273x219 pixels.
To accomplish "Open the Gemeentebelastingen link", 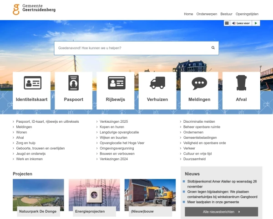I will [200, 138].
